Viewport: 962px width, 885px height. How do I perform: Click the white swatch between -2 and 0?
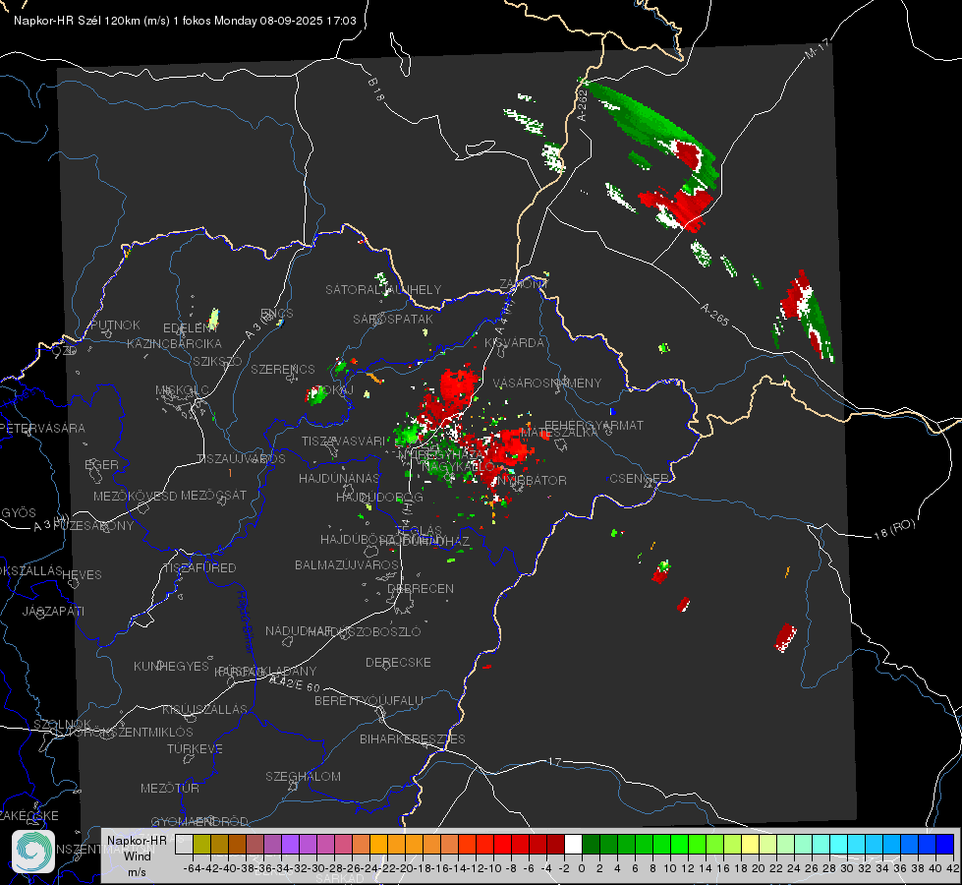(x=573, y=845)
